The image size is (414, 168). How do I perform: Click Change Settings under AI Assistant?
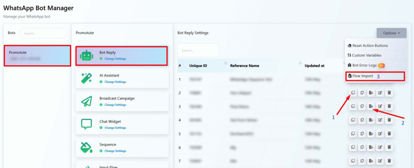pos(115,82)
